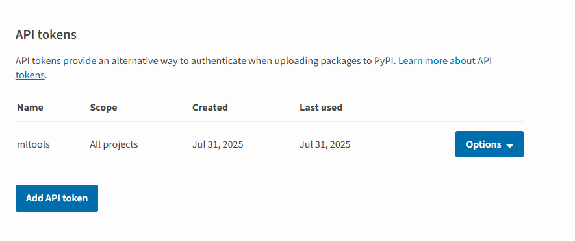This screenshot has height=241, width=575.
Task: Click the divider line under table headers
Action: 270,121
